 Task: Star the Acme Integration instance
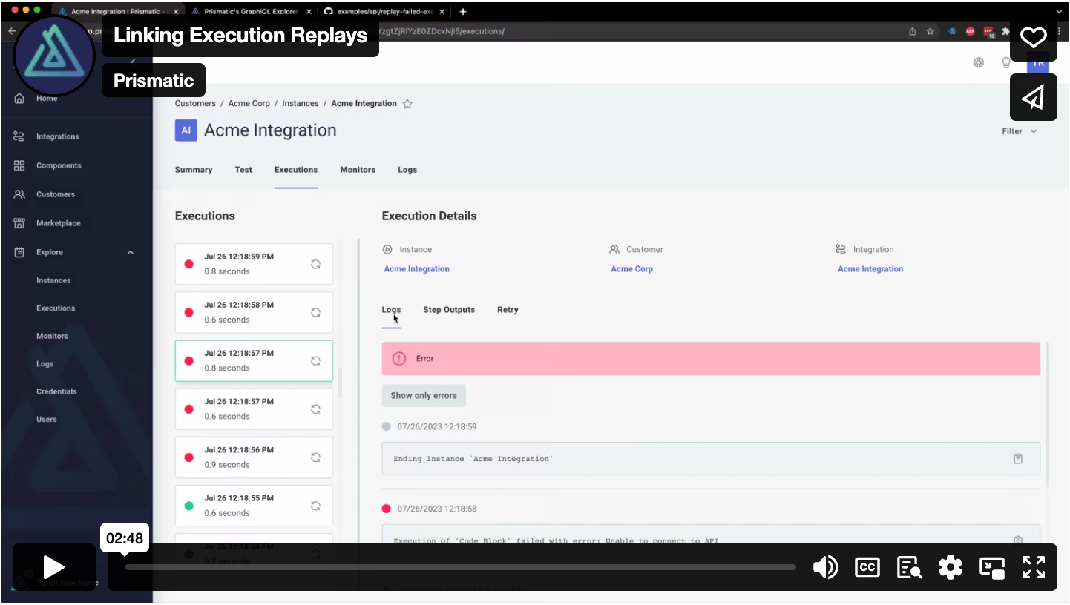point(407,104)
